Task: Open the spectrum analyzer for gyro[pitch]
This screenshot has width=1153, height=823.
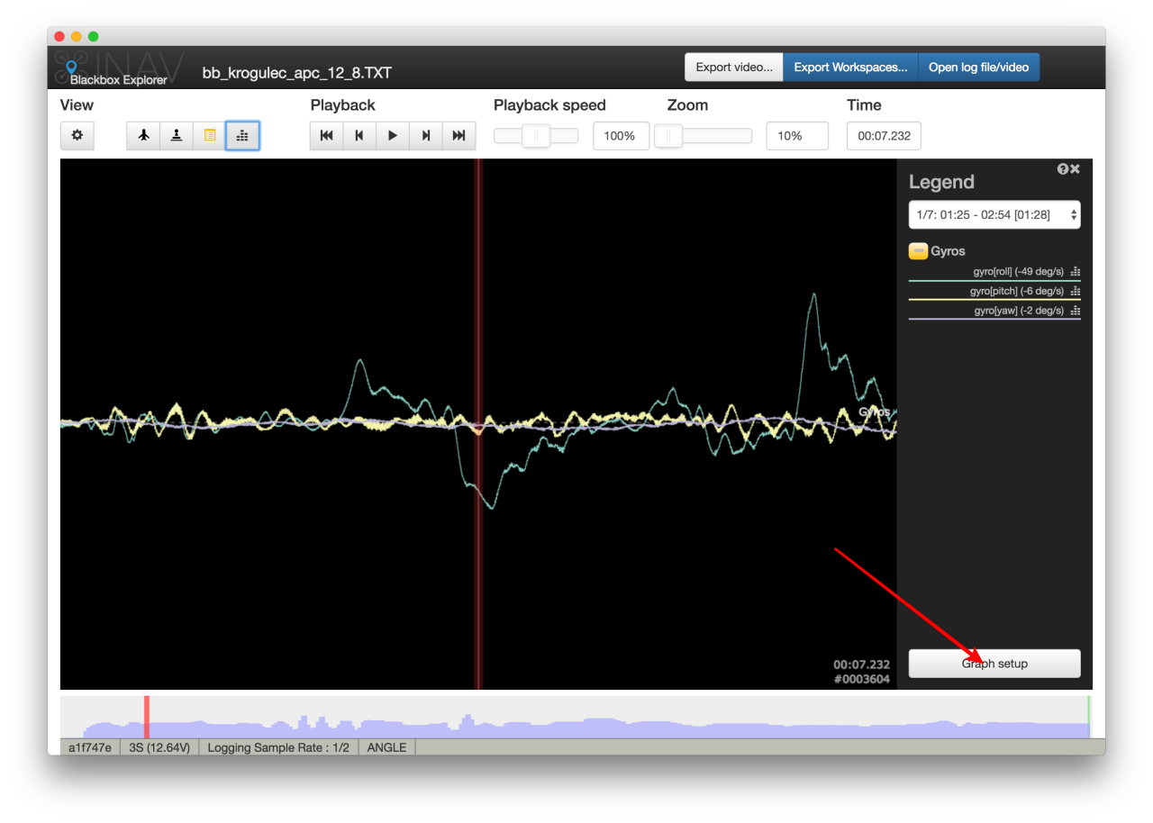Action: point(1074,291)
